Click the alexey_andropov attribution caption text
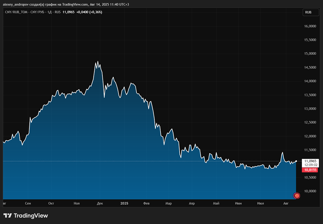Image resolution: width=323 pixels, height=224 pixels. [x=66, y=4]
